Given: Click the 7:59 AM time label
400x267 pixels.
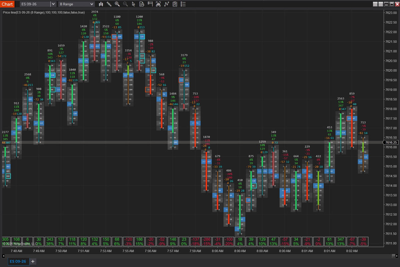Looking at the screenshot, I should [x=195, y=251].
